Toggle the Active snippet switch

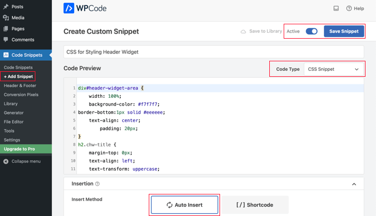(x=311, y=31)
